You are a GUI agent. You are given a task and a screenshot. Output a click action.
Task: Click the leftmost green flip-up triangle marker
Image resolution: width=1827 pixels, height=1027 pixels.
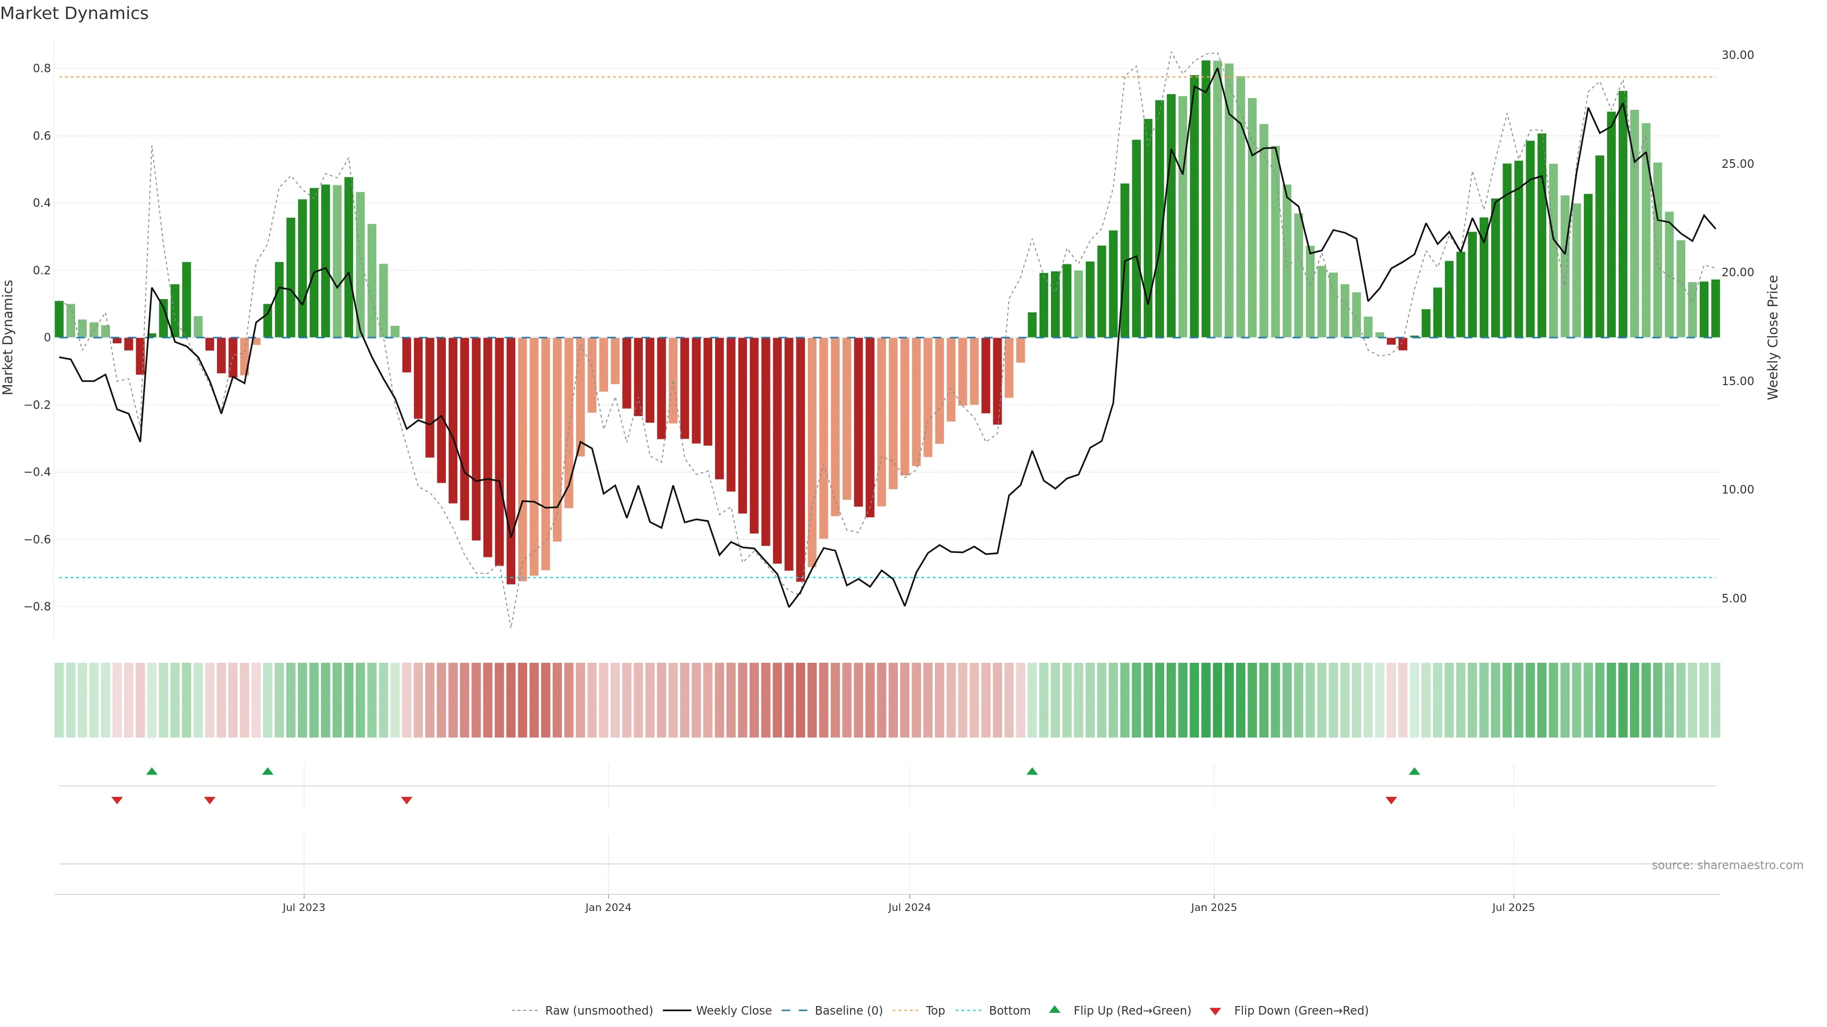click(x=152, y=771)
